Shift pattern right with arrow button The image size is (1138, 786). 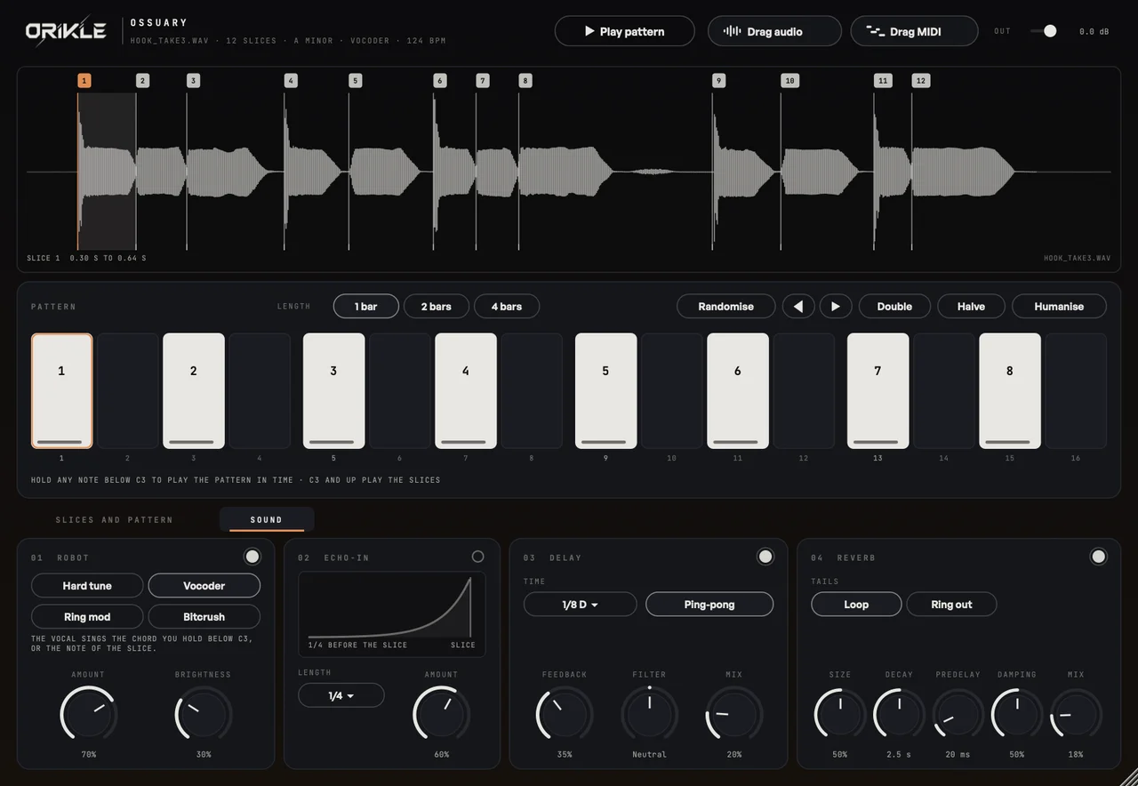click(x=836, y=307)
